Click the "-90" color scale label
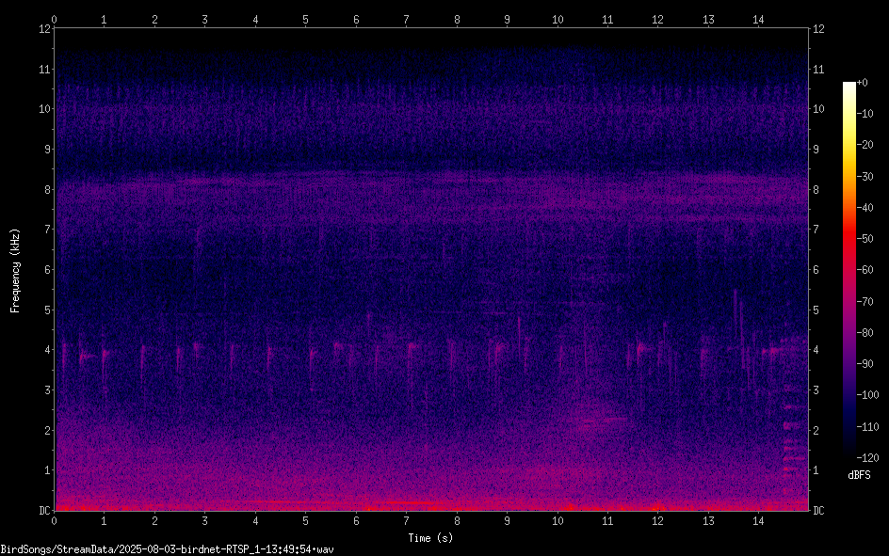 tap(865, 364)
